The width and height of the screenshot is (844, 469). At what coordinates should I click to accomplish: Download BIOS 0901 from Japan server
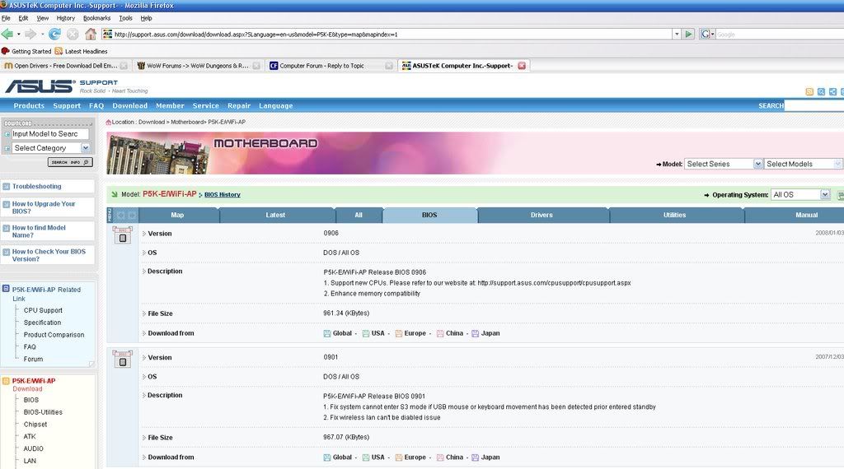pos(485,457)
